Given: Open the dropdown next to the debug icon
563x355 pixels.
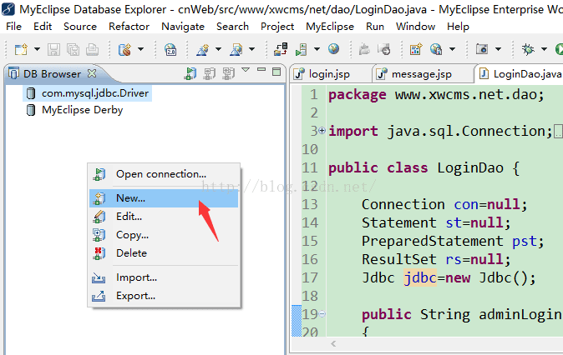Looking at the screenshot, I should pyautogui.click(x=545, y=49).
